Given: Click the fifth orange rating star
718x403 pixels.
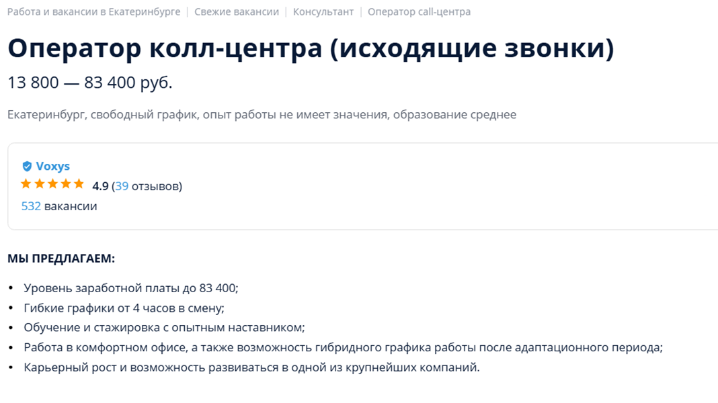Looking at the screenshot, I should click(79, 184).
